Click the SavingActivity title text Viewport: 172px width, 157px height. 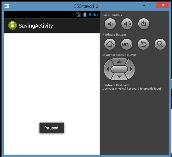click(36, 26)
